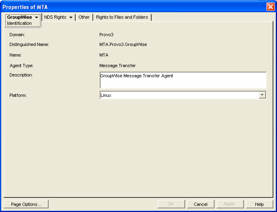Screen dimensions: 277x212
Task: Select the NDS Rights tab label
Action: (x=55, y=17)
